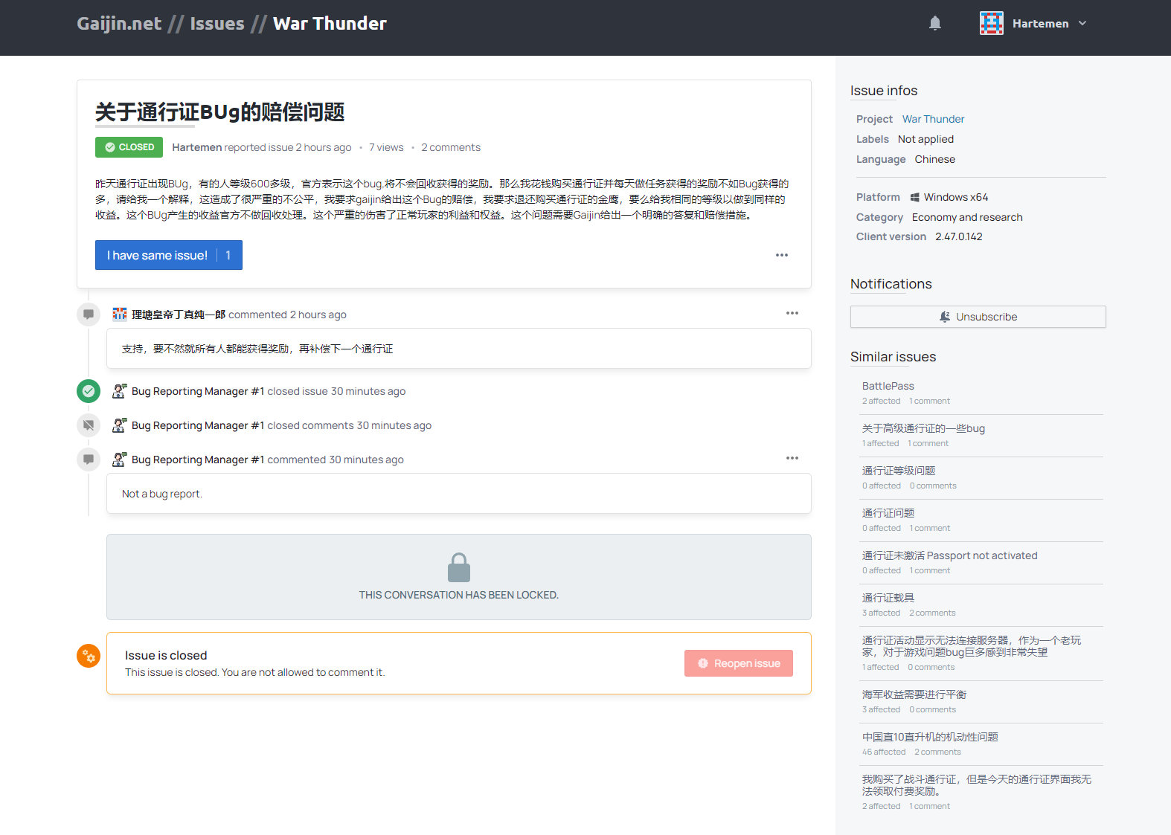
Task: Click 'Bug Reporting Manager #1' on closed issue row
Action: coord(198,391)
